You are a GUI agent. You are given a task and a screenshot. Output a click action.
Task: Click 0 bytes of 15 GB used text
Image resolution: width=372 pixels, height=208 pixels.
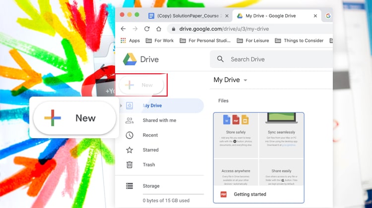[x=166, y=201]
